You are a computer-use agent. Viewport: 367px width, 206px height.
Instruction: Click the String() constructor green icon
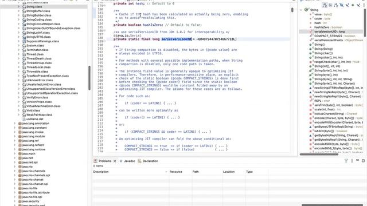coord(311,45)
